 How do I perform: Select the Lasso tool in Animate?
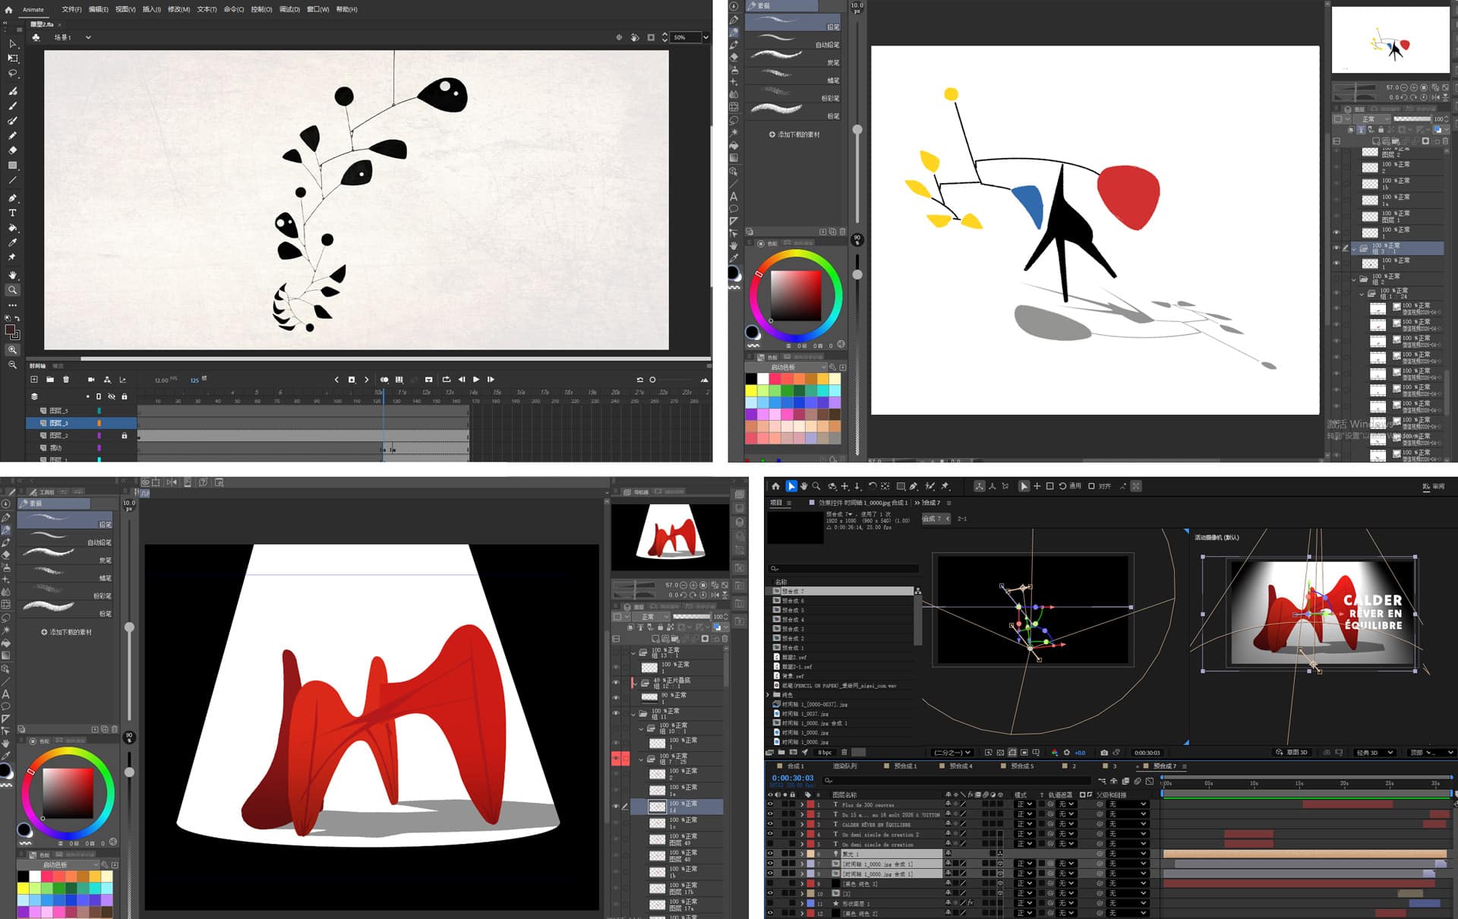tap(12, 74)
